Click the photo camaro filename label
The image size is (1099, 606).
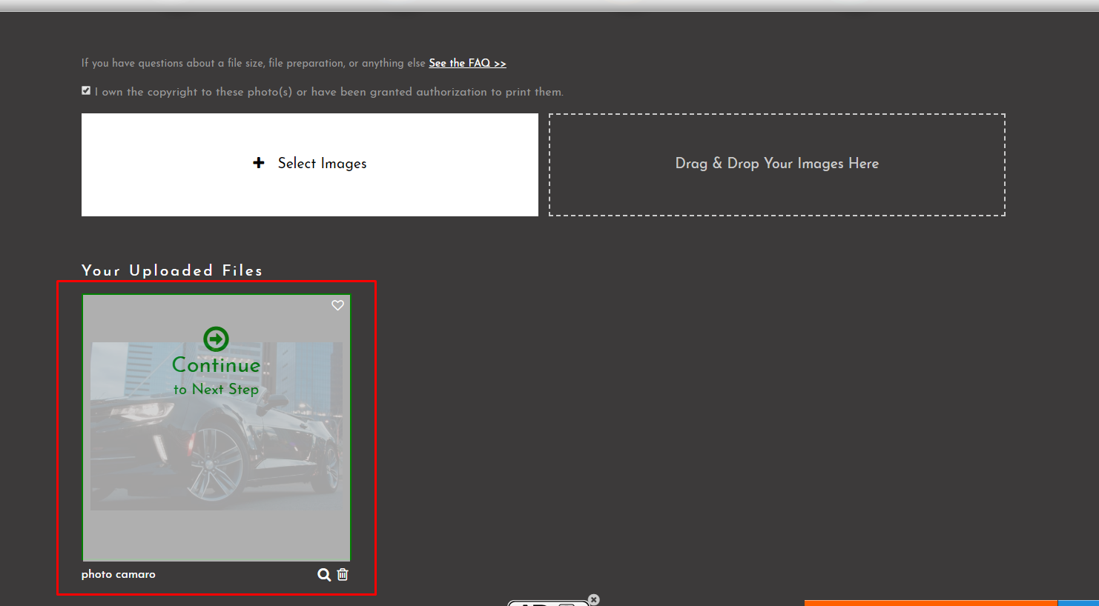click(118, 574)
